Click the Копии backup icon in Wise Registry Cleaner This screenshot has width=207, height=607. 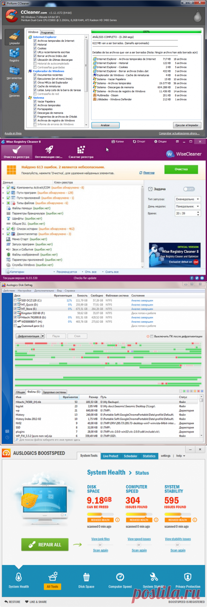[x=113, y=141]
